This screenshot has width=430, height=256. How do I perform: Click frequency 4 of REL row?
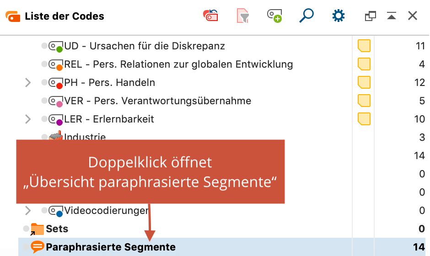(x=422, y=64)
